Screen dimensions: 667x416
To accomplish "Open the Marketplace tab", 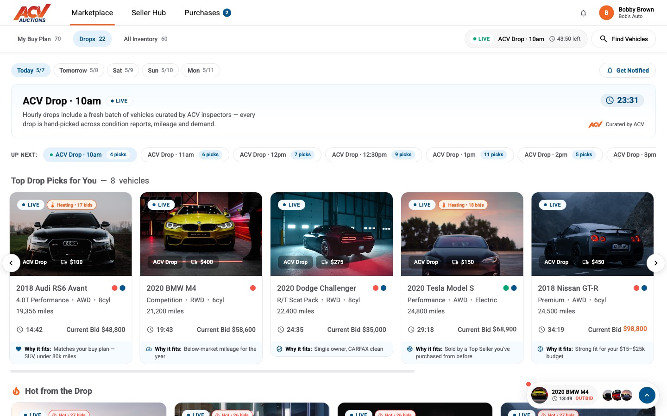I will tap(92, 13).
